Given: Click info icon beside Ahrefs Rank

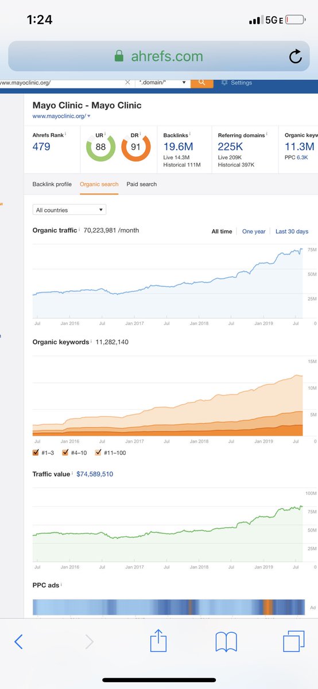Looking at the screenshot, I should (65, 134).
